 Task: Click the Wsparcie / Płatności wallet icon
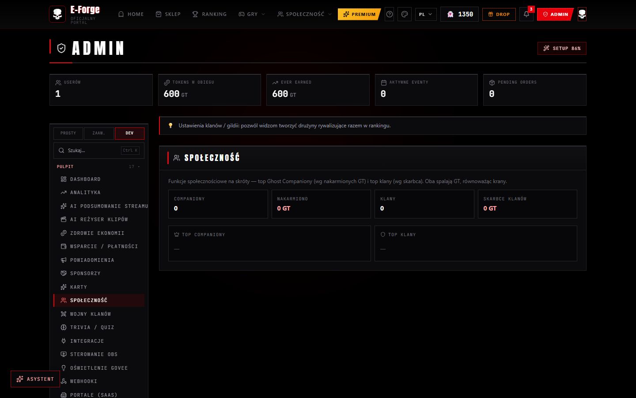(64, 246)
